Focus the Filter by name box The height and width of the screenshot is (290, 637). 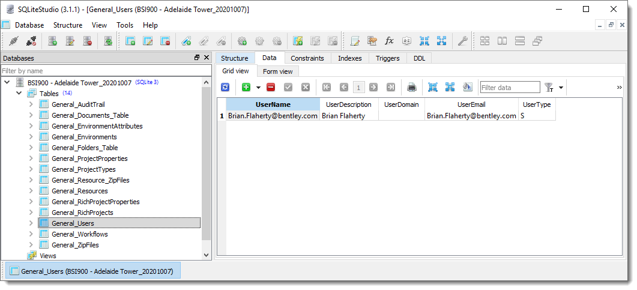(x=106, y=71)
